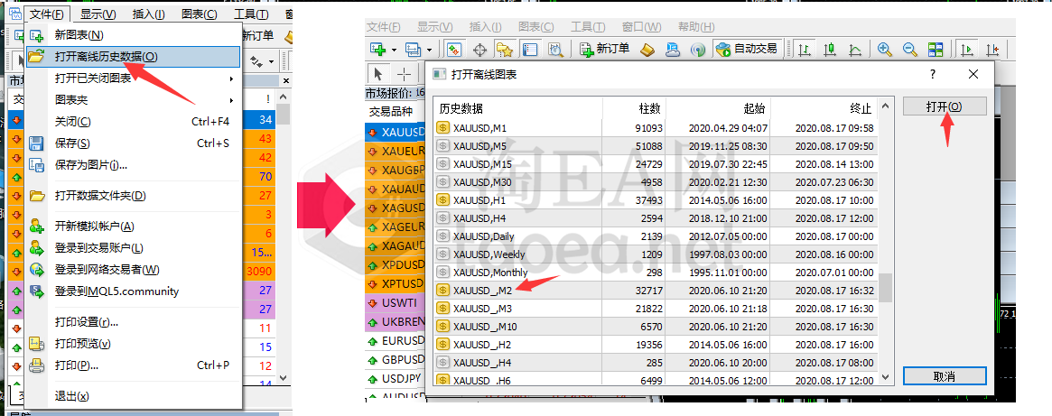Click the dialog list scrollbar thumb
Image resolution: width=1052 pixels, height=416 pixels.
click(x=886, y=288)
